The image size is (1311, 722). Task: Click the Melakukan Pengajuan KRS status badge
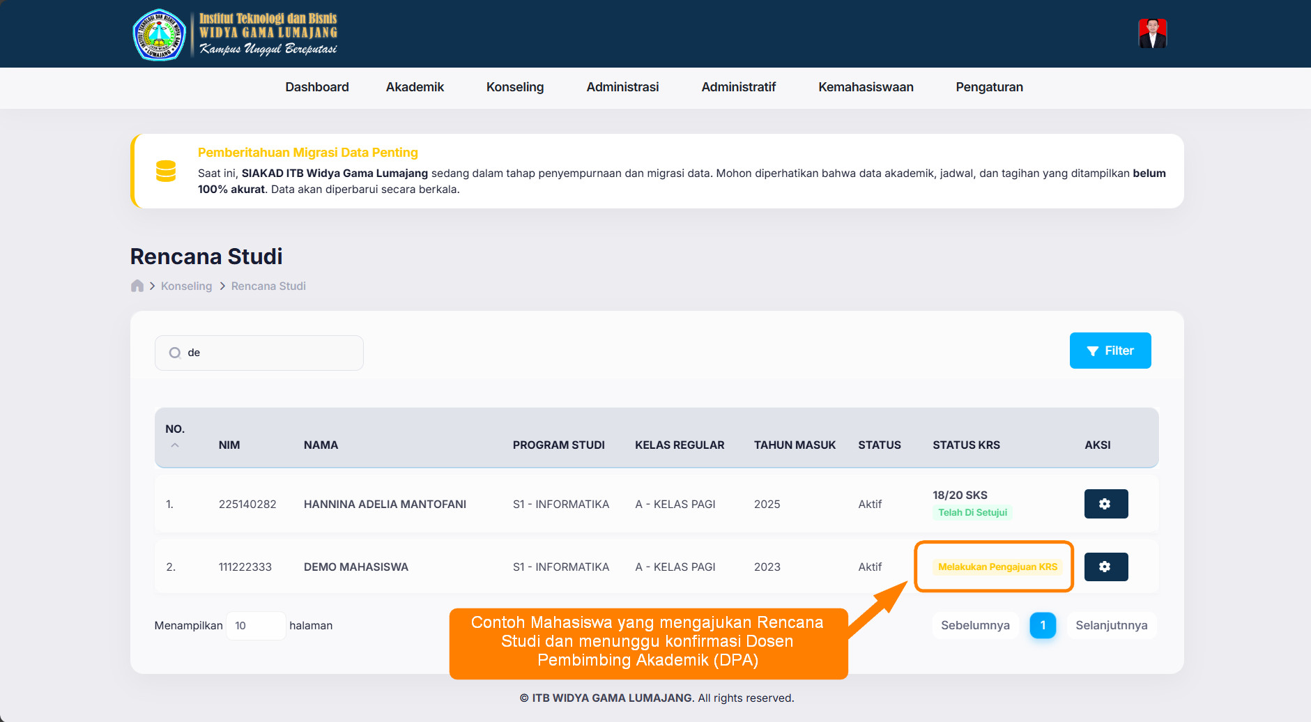(x=997, y=567)
